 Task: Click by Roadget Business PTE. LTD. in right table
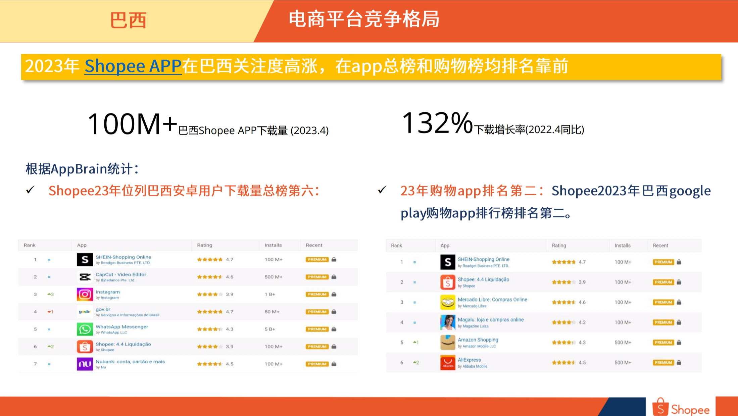(483, 266)
